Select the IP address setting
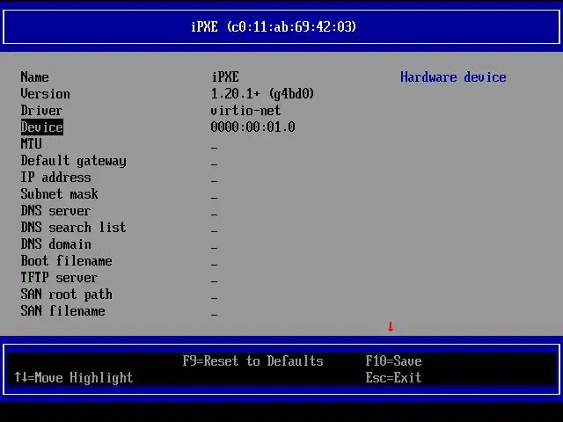 [x=55, y=178]
